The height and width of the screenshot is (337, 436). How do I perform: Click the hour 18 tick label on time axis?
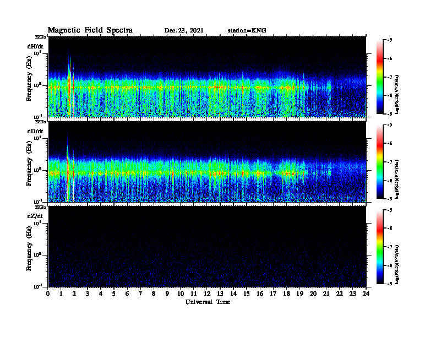286,293
